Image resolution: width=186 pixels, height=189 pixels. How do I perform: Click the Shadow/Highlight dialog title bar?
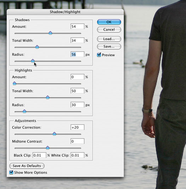coord(65,12)
